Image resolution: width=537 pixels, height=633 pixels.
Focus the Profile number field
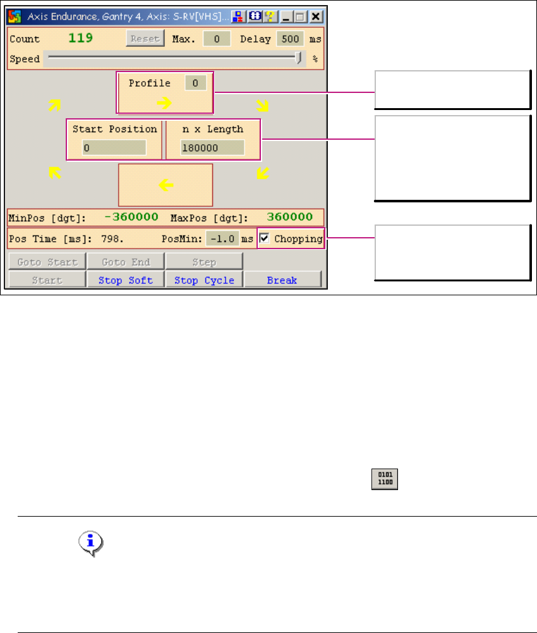tap(196, 83)
